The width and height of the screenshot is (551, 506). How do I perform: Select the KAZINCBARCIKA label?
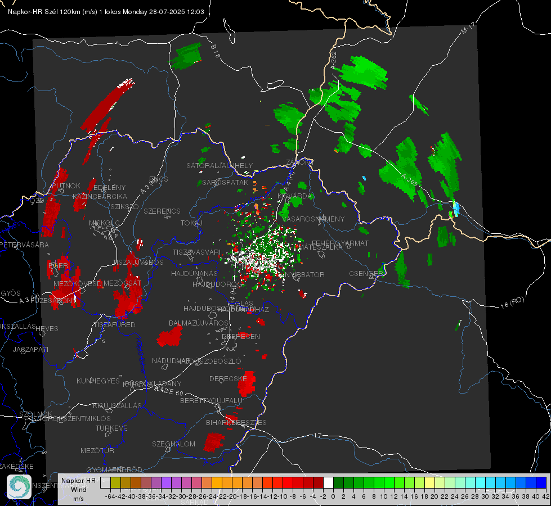[x=100, y=196]
